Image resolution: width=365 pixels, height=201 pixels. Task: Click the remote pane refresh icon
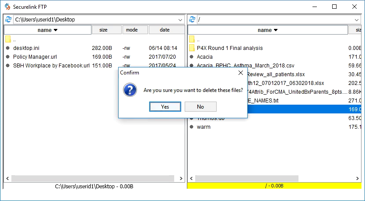[192, 19]
